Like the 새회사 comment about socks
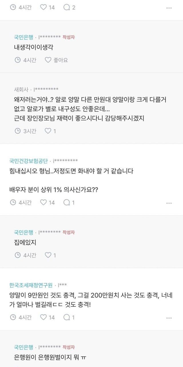 (x=48, y=131)
